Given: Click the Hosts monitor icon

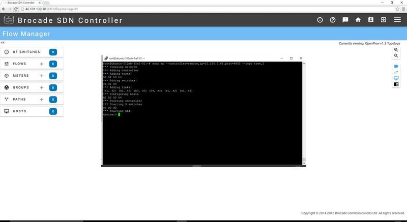Looking at the screenshot, I should 7,111.
